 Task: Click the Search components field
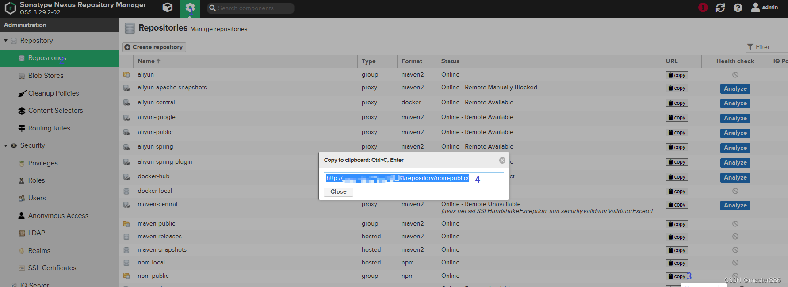pos(251,8)
